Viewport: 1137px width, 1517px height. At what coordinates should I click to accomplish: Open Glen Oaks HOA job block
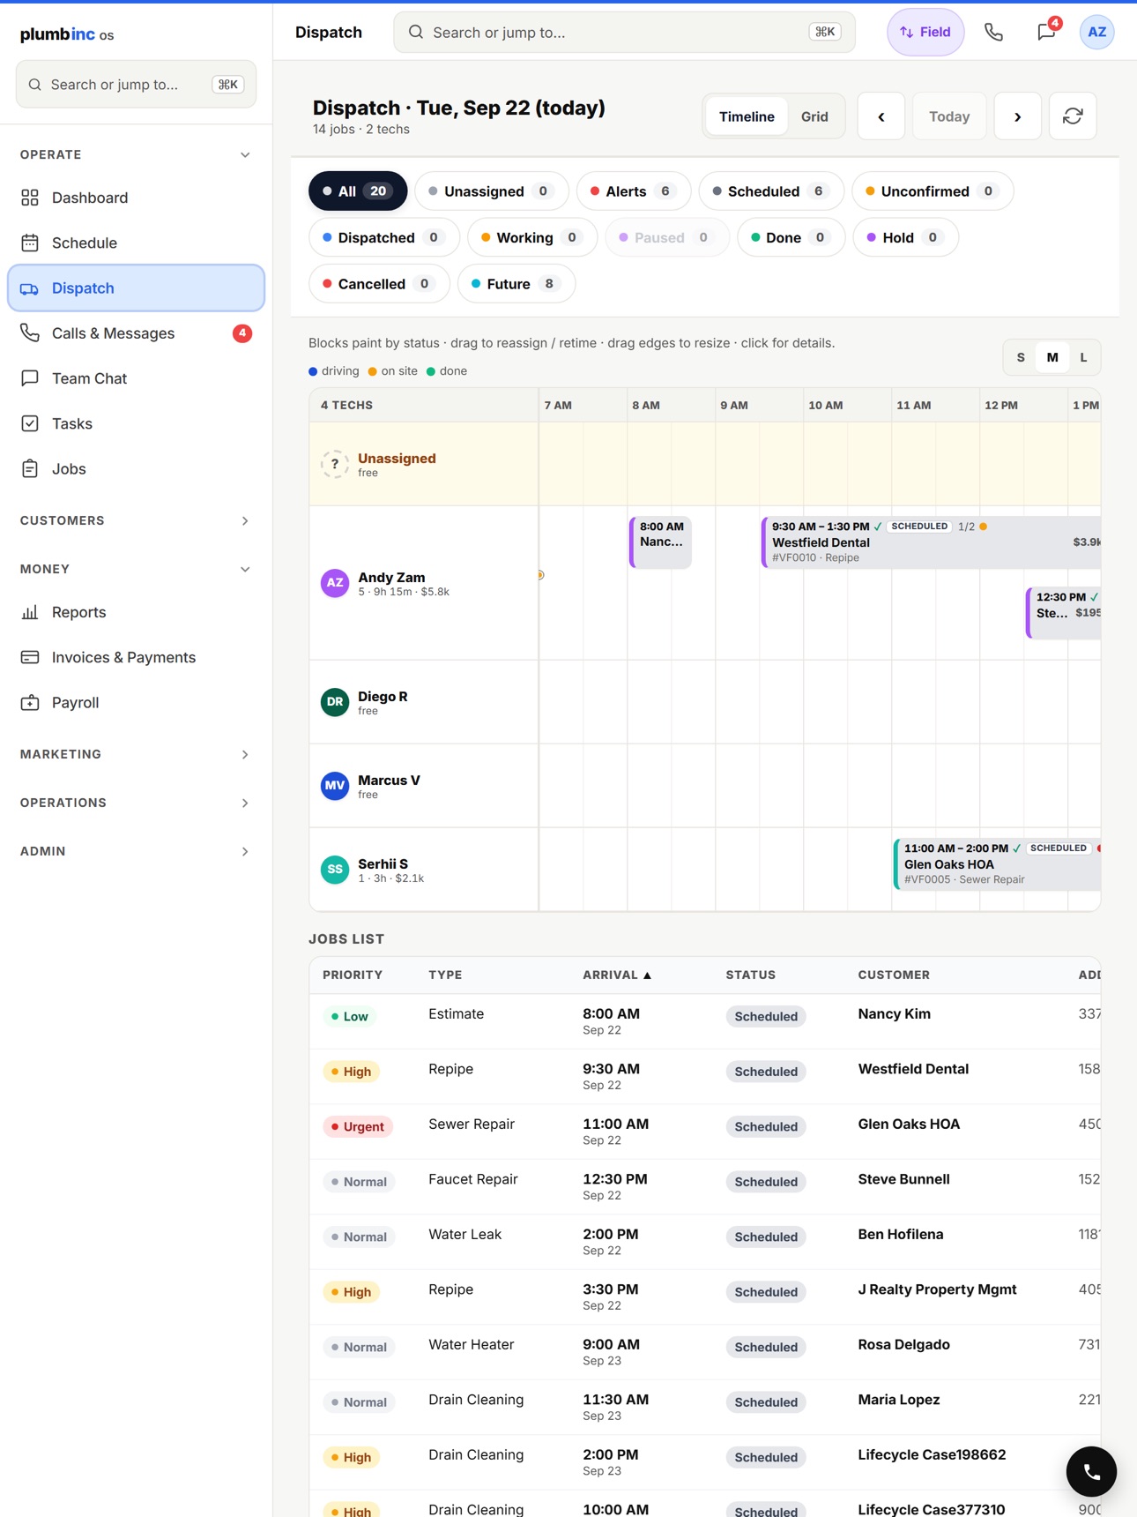(998, 863)
